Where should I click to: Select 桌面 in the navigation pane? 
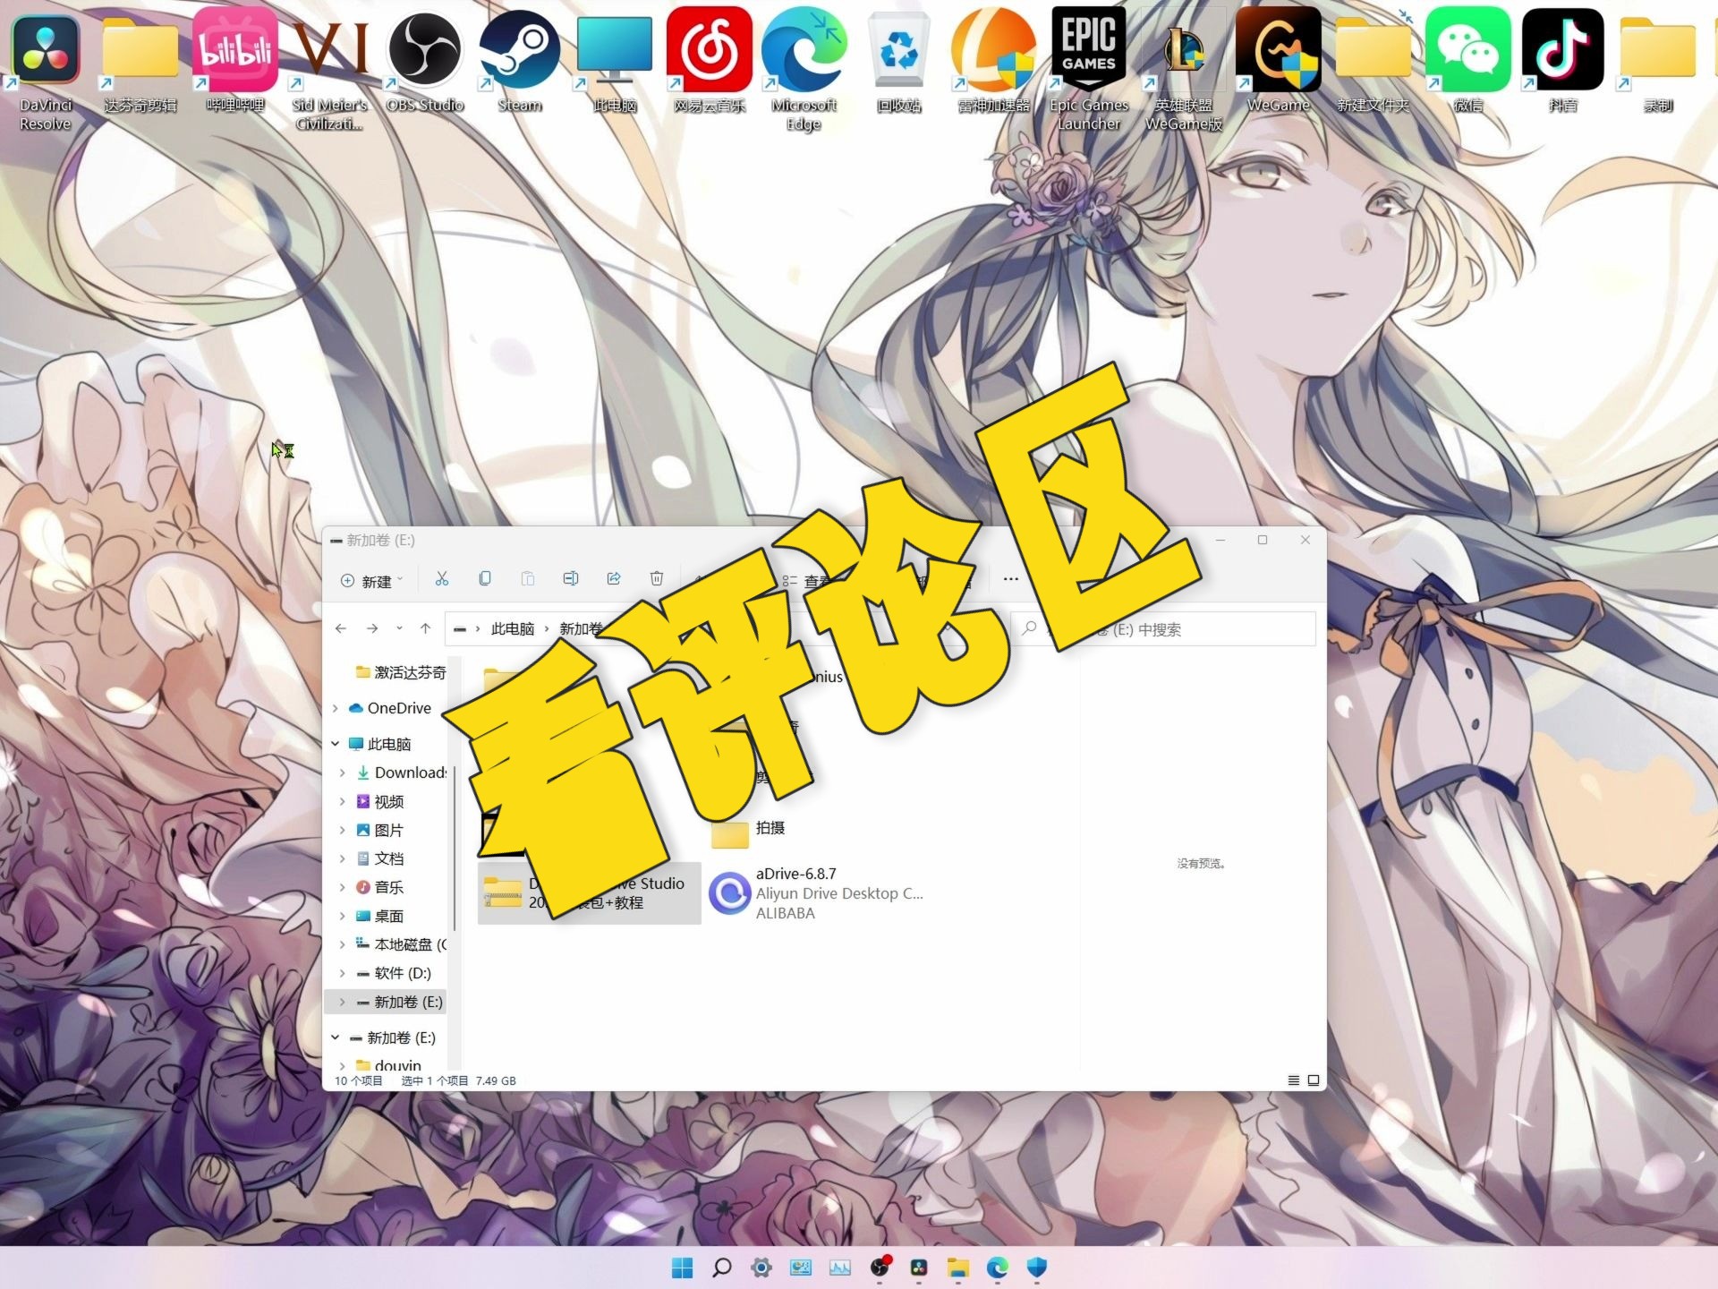click(380, 916)
